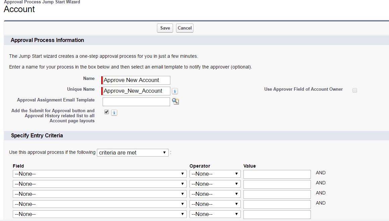
Task: Expand the fifth row Field dropdown
Action: click(99, 214)
